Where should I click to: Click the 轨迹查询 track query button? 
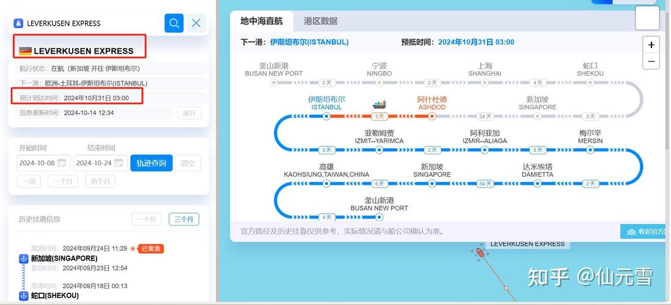(x=152, y=163)
